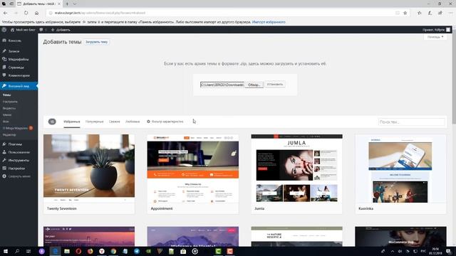Viewport: 456px width, 256px height.
Task: Open the browser more menu dots
Action: (x=450, y=13)
